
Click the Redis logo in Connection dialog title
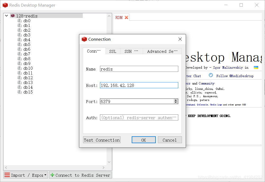[84, 39]
